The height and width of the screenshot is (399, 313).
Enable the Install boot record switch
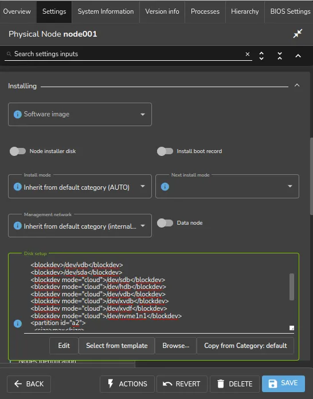(165, 151)
